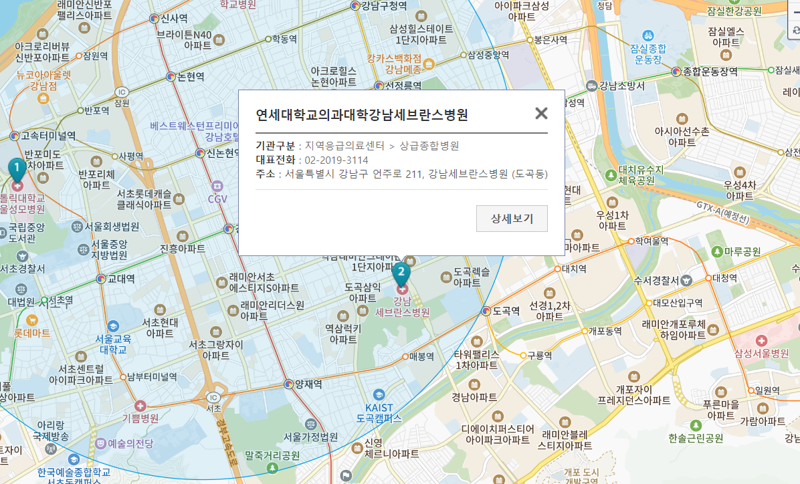Viewport: 800px width, 484px height.
Task: Click the 개포동역 station label
Action: (605, 332)
